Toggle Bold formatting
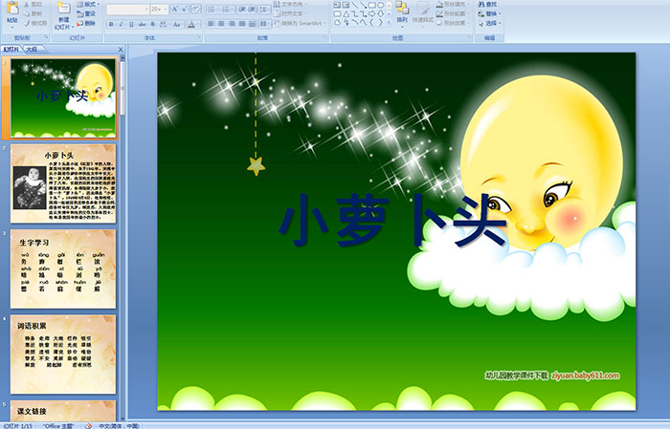 click(x=111, y=24)
